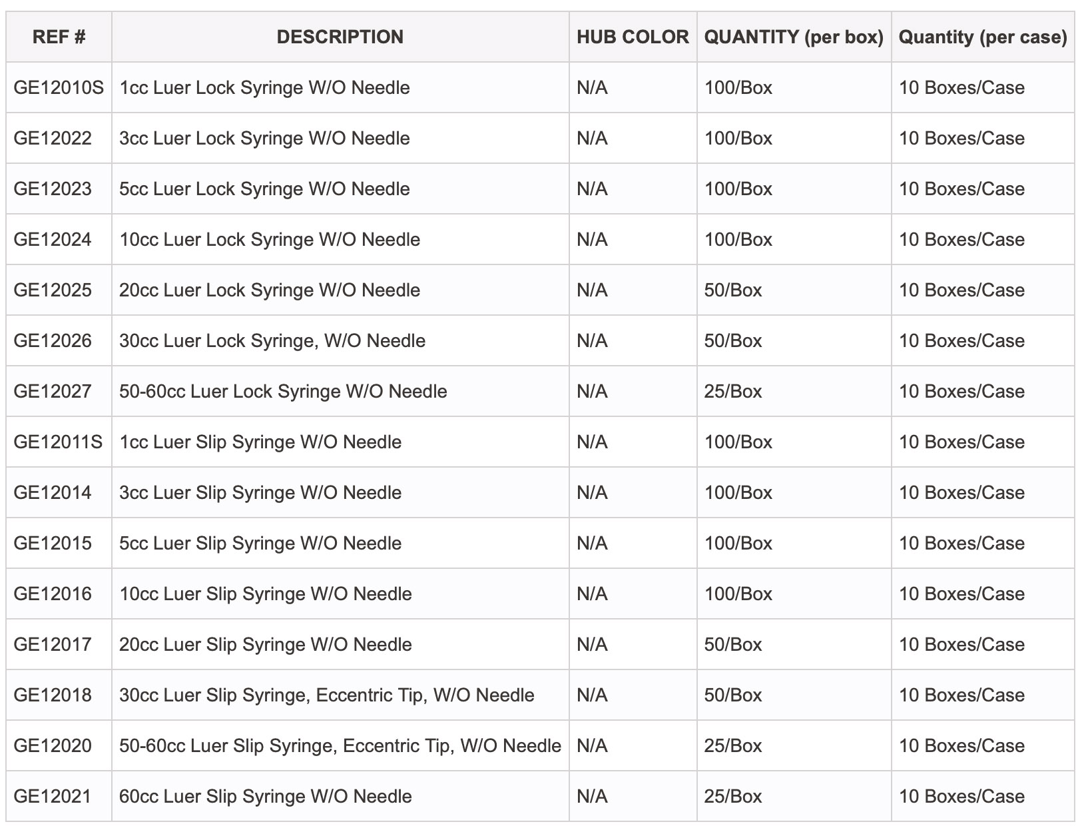Click the 5cc Luer Lock Syringe description

(264, 189)
